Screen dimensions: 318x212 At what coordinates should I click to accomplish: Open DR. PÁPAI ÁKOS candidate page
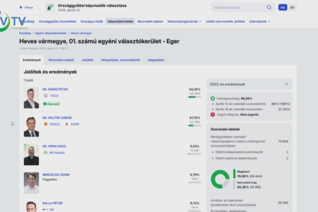pyautogui.click(x=54, y=146)
